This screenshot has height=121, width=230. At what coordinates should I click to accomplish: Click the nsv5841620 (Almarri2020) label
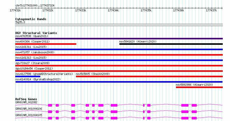(x=138, y=41)
